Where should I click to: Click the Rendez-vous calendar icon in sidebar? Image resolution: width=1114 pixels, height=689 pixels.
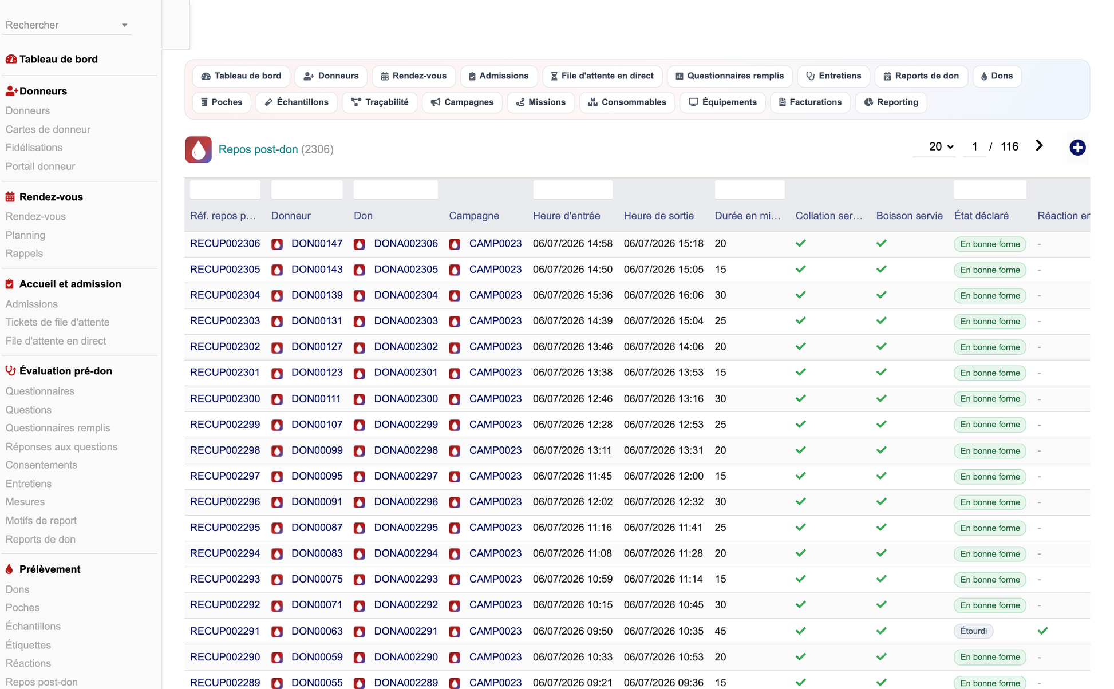pyautogui.click(x=10, y=197)
